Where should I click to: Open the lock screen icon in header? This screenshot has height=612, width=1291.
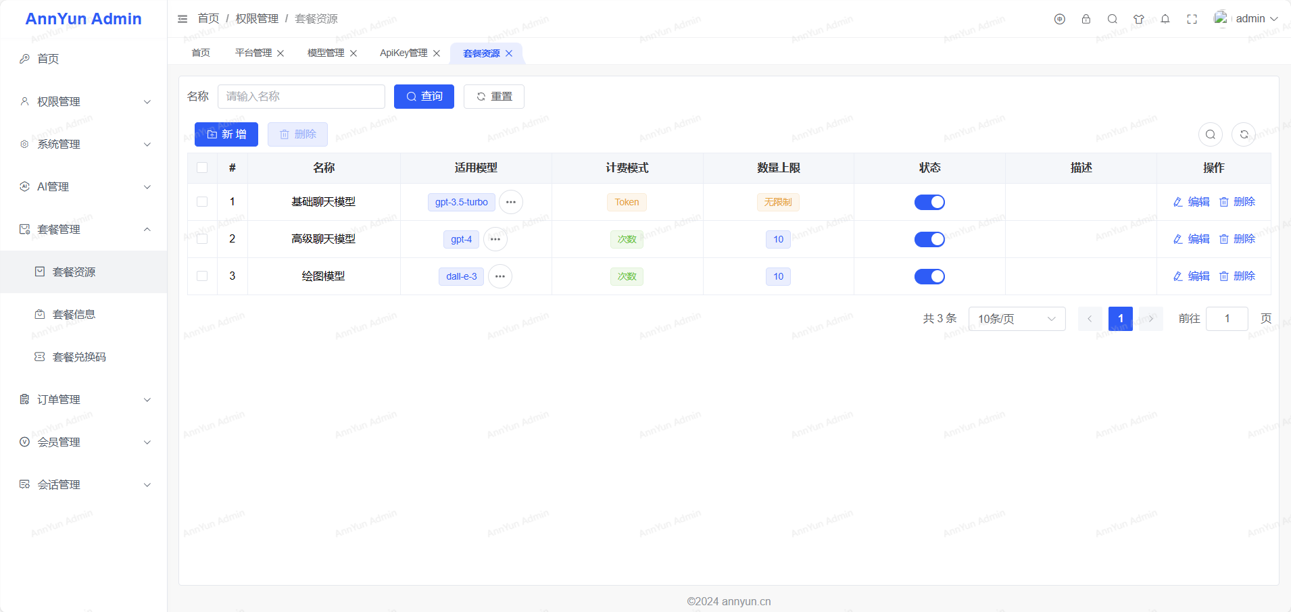[x=1086, y=19]
